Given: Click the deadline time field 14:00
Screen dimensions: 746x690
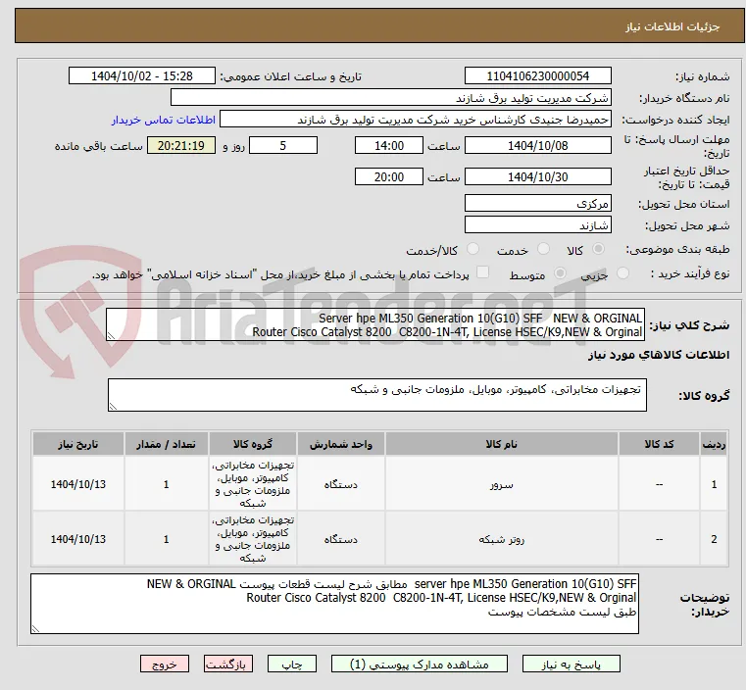Looking at the screenshot, I should pyautogui.click(x=389, y=145).
